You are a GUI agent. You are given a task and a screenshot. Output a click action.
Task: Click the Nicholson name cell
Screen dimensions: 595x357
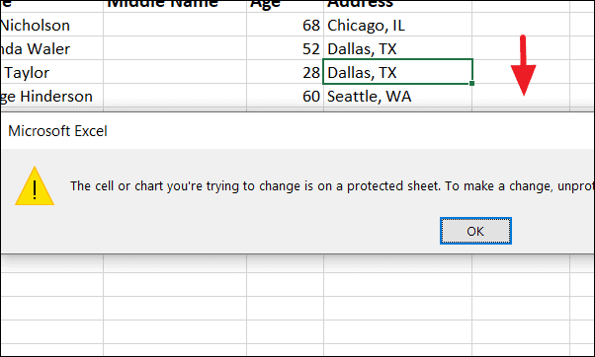pos(51,25)
